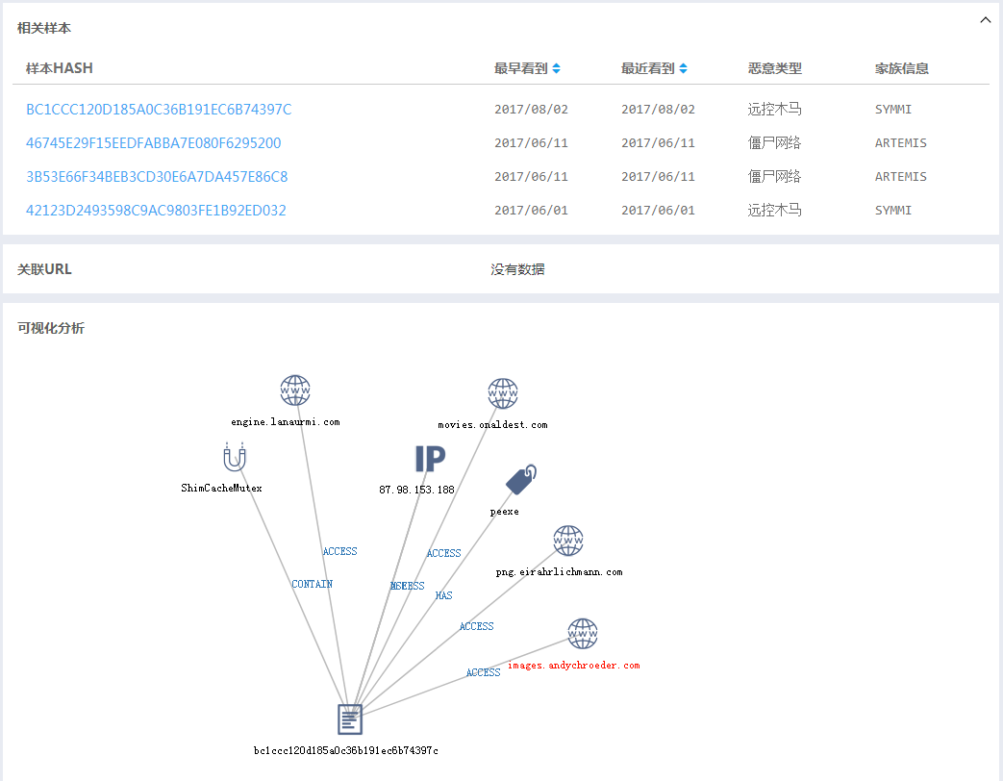Click the 样本HASH column header
This screenshot has width=1003, height=781.
pyautogui.click(x=60, y=68)
